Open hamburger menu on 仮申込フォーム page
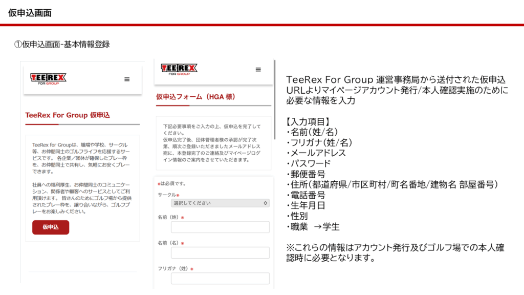The image size is (524, 295). [x=258, y=70]
